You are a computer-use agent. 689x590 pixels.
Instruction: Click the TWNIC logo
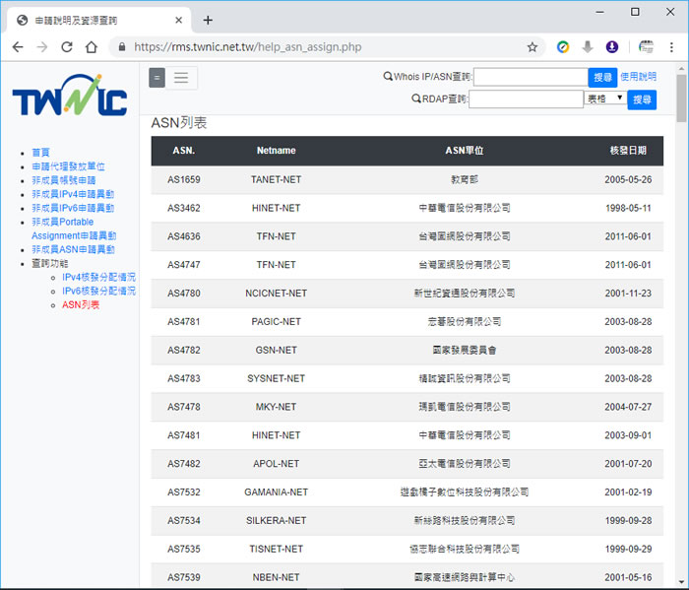point(70,95)
